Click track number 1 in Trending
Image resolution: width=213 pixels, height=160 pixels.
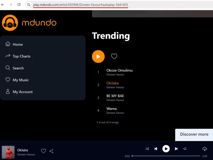[98, 72]
